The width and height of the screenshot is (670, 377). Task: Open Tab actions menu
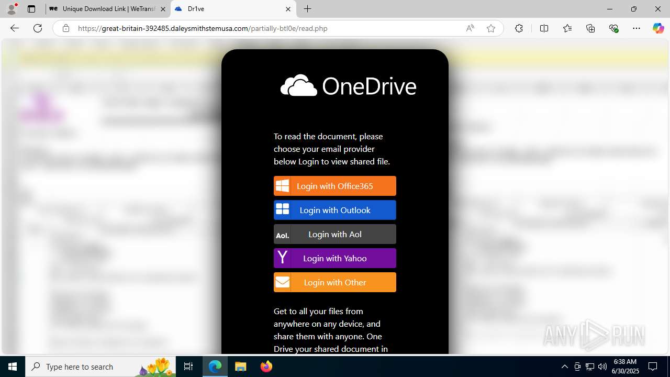(31, 9)
